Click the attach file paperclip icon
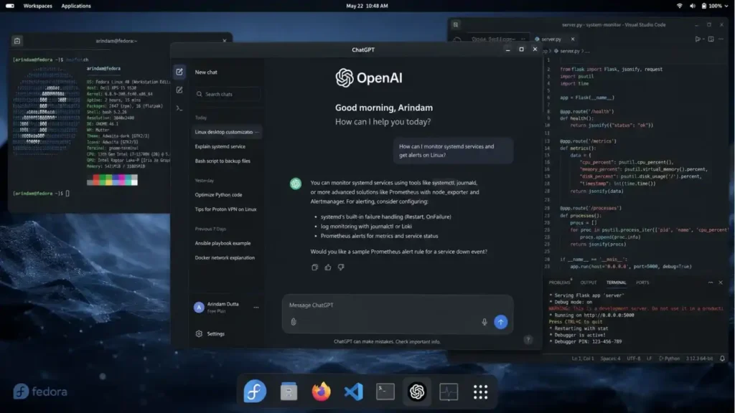 click(294, 322)
